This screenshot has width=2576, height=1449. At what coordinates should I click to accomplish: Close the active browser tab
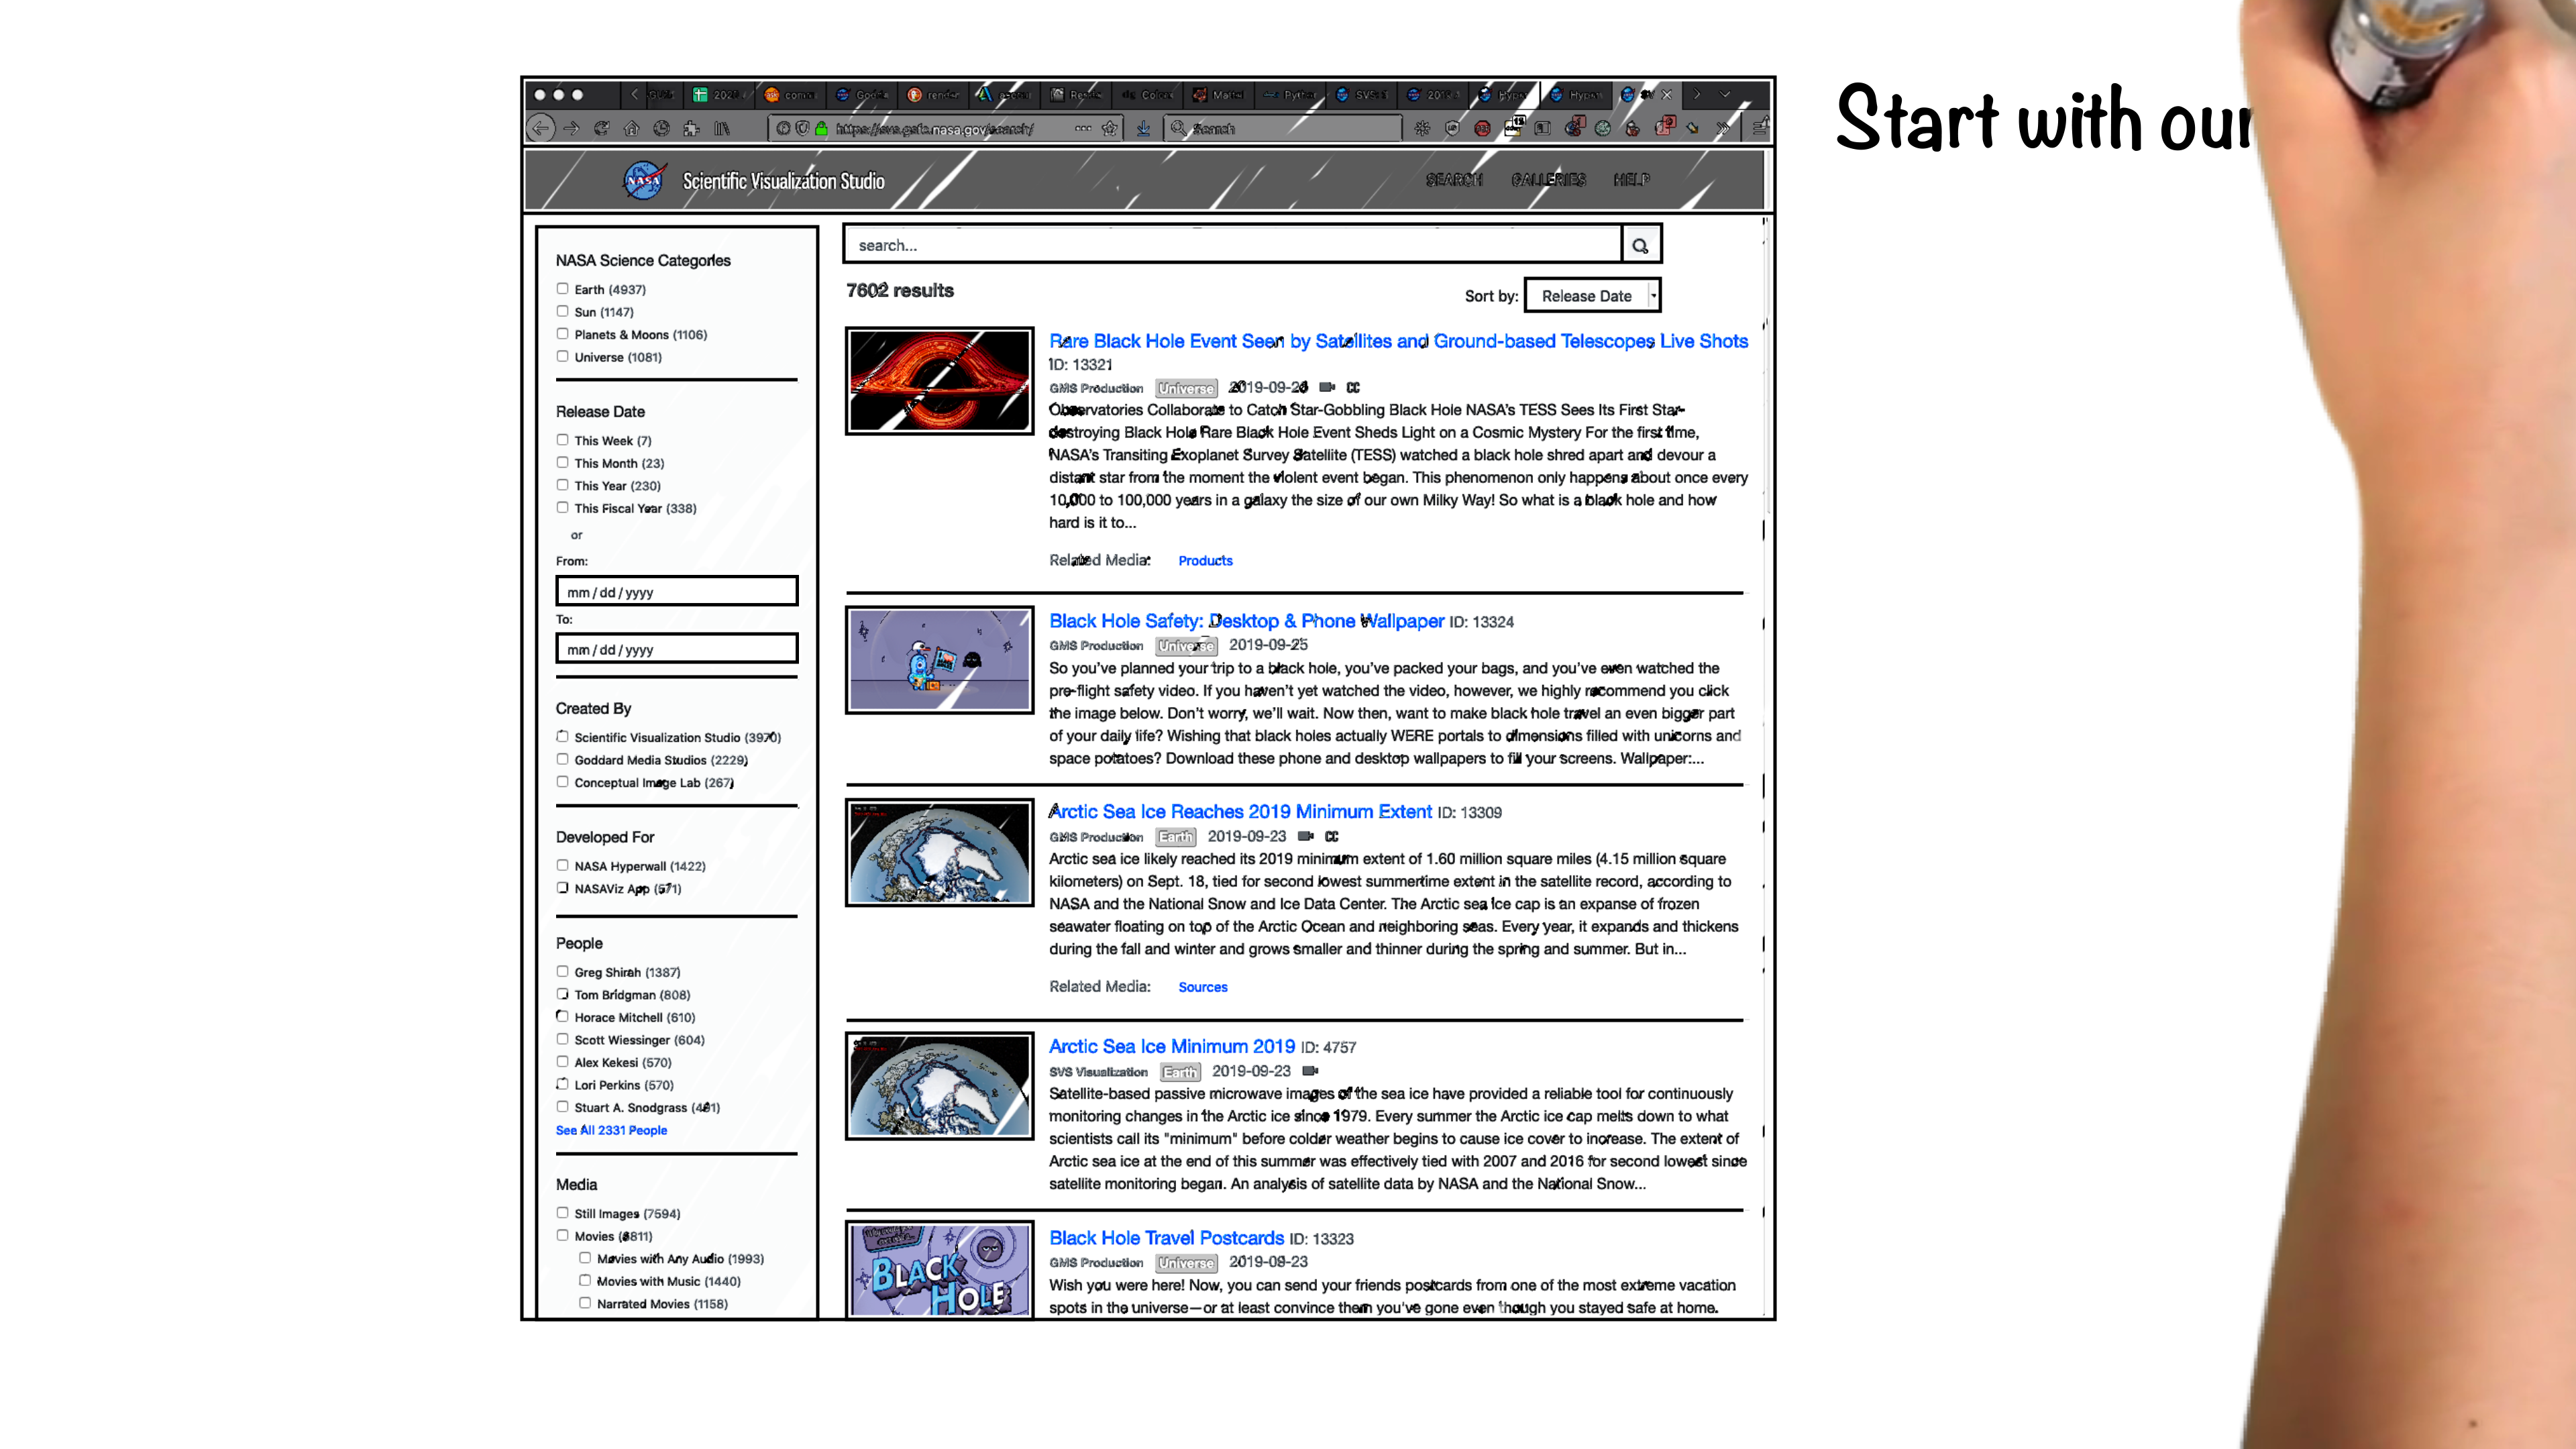point(1666,94)
